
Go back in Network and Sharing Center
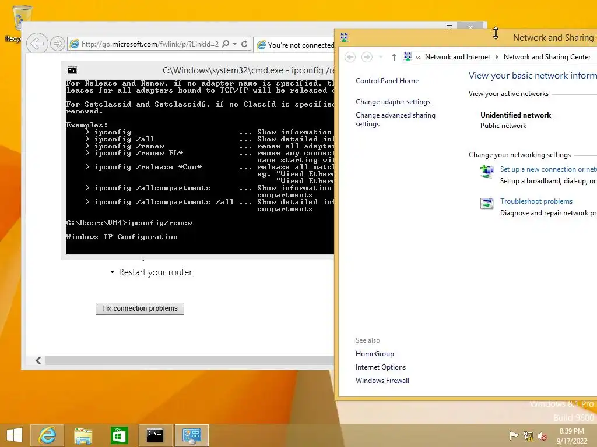click(x=350, y=57)
